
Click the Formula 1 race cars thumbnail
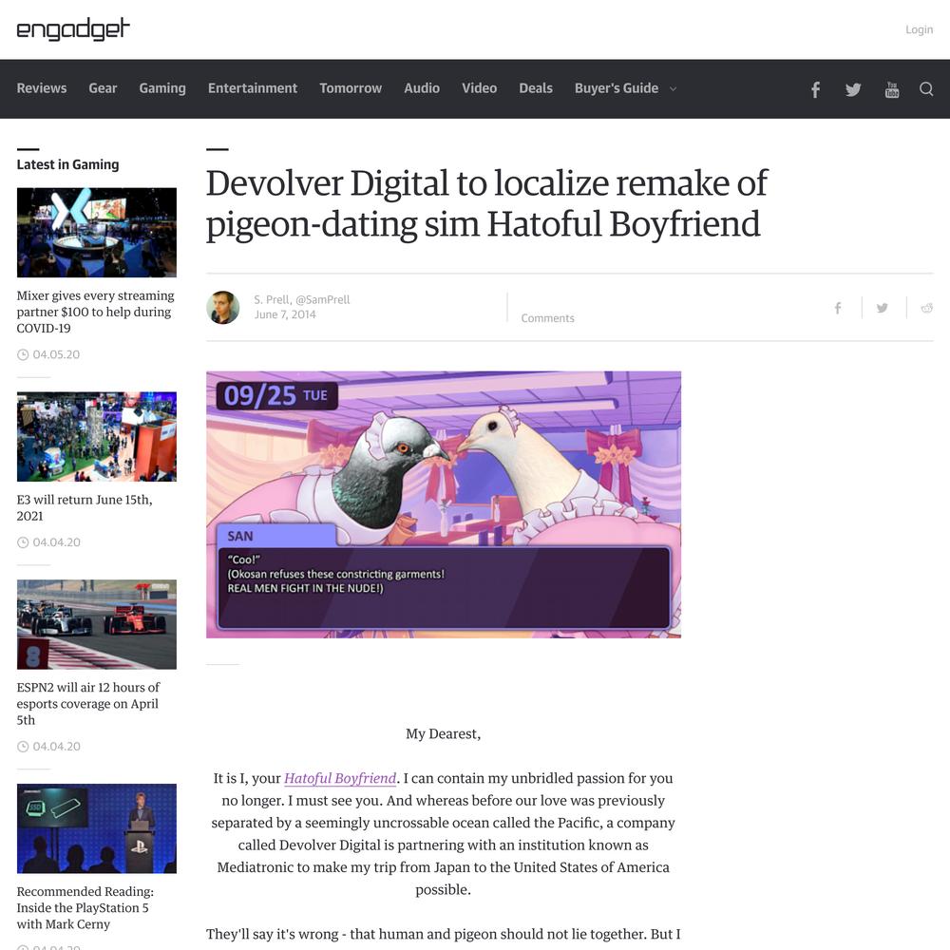pyautogui.click(x=97, y=625)
